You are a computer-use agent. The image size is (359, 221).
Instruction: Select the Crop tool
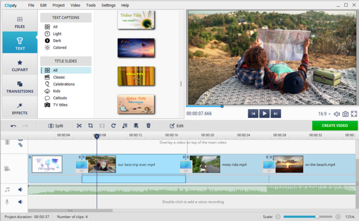[x=91, y=126]
